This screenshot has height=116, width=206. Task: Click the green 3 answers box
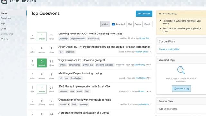pyautogui.click(x=42, y=63)
